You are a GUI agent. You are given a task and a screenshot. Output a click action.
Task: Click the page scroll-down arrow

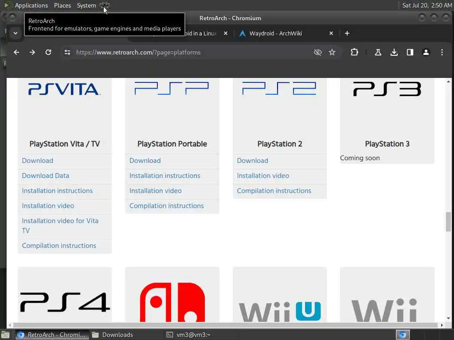(x=448, y=318)
